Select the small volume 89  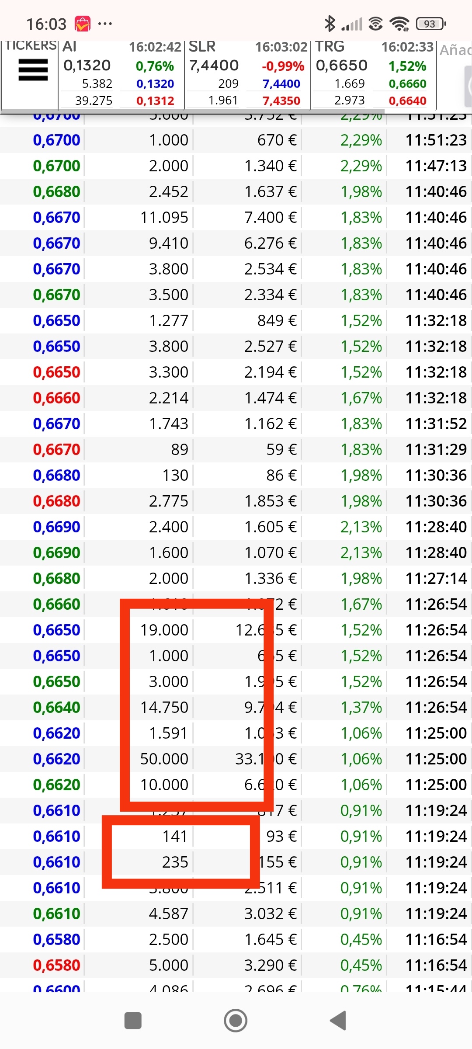[180, 450]
